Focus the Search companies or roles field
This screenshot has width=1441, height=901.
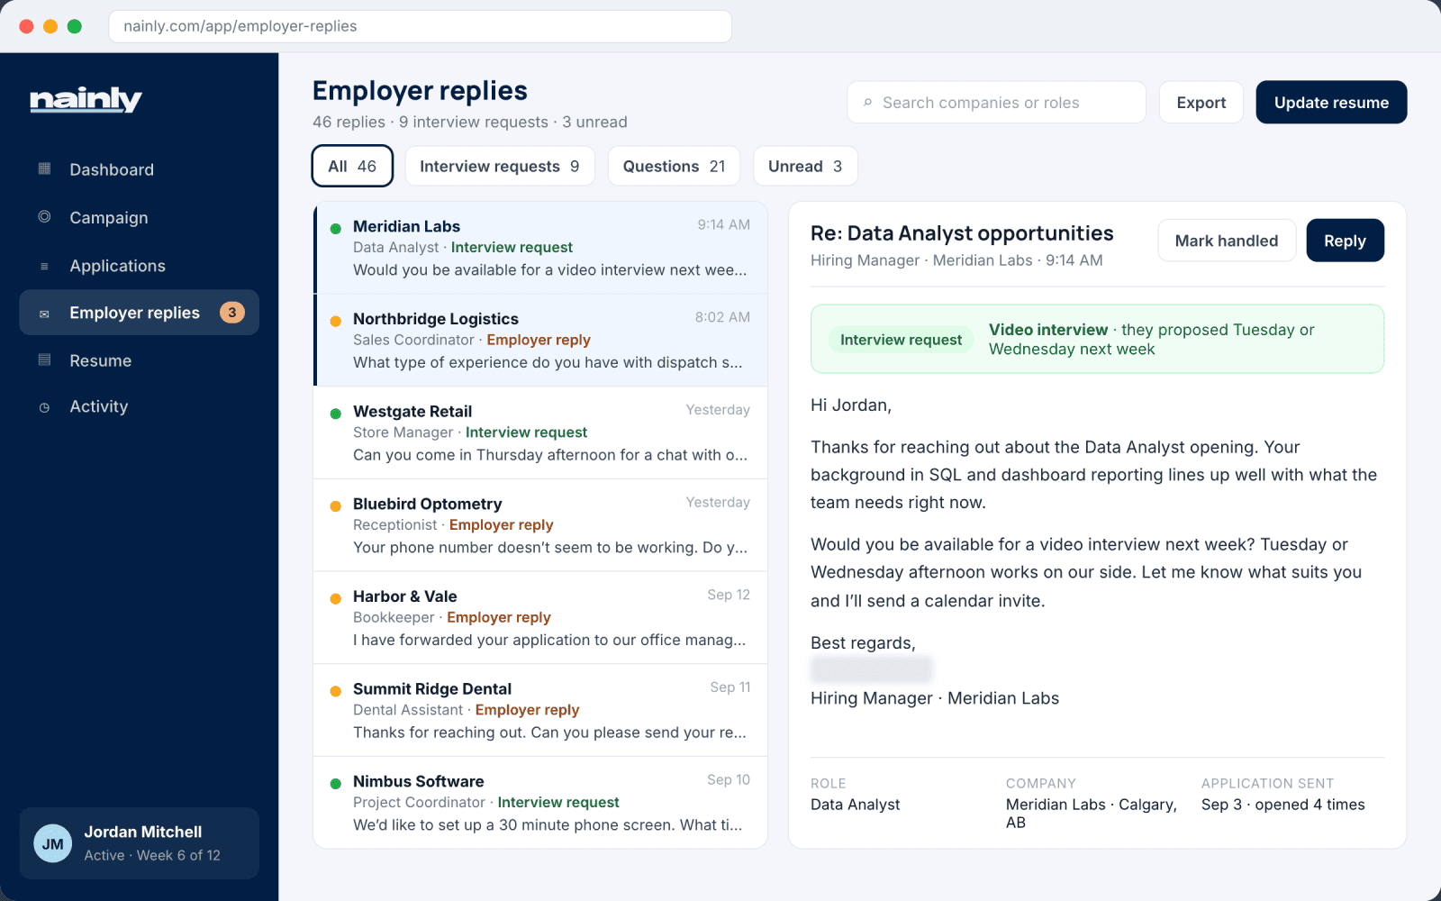[x=996, y=102]
